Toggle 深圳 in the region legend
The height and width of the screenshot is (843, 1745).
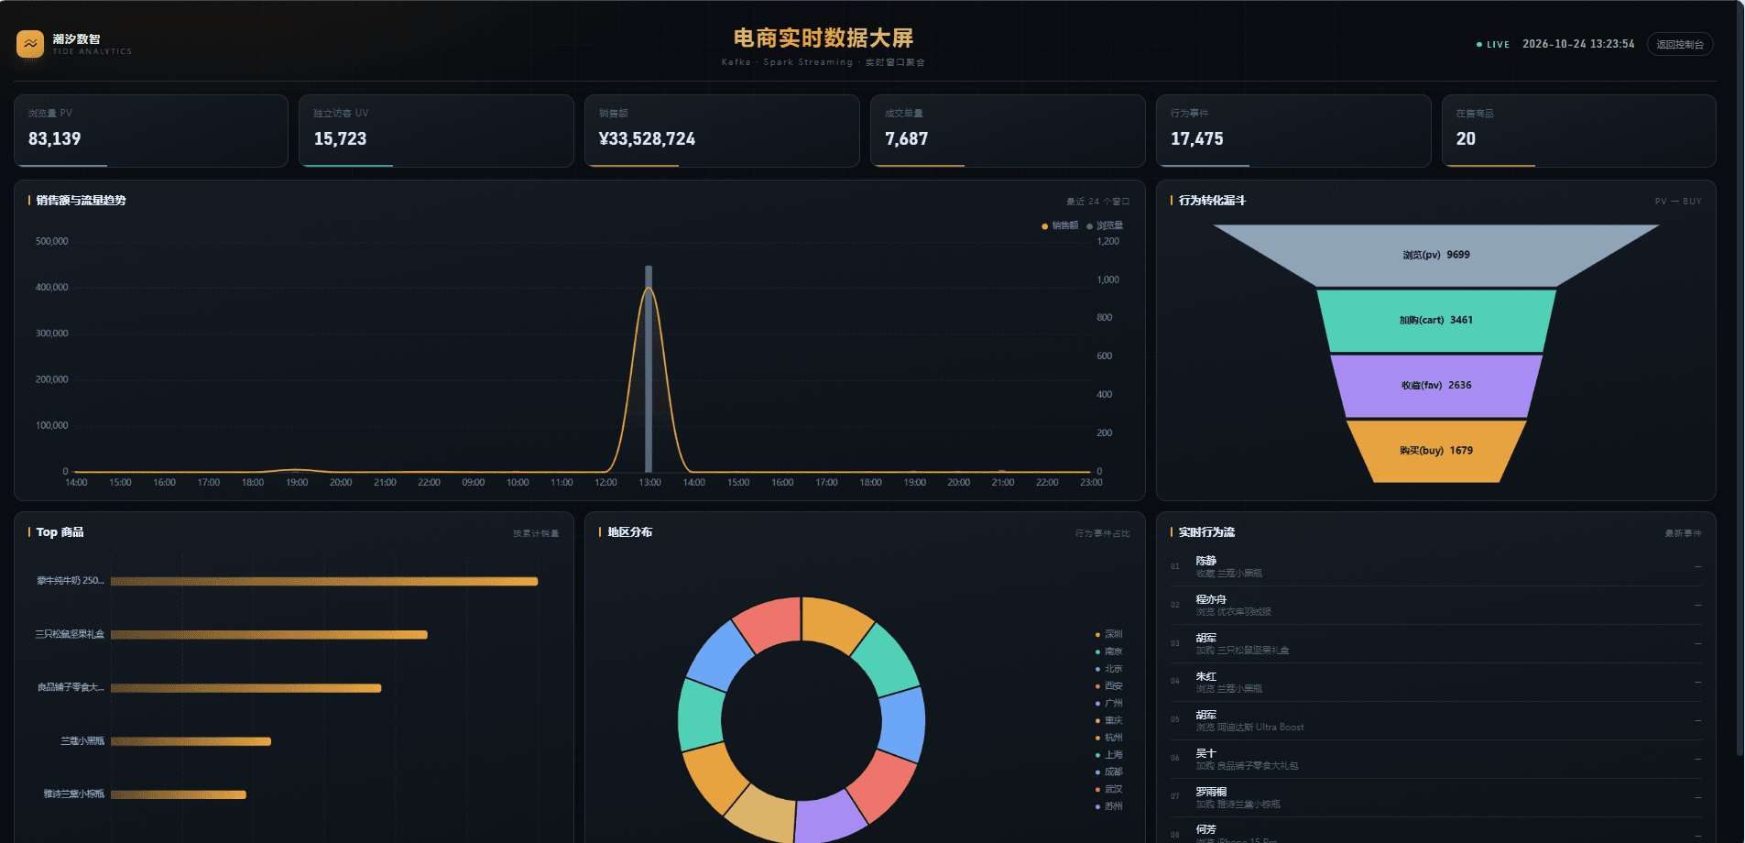(1108, 634)
